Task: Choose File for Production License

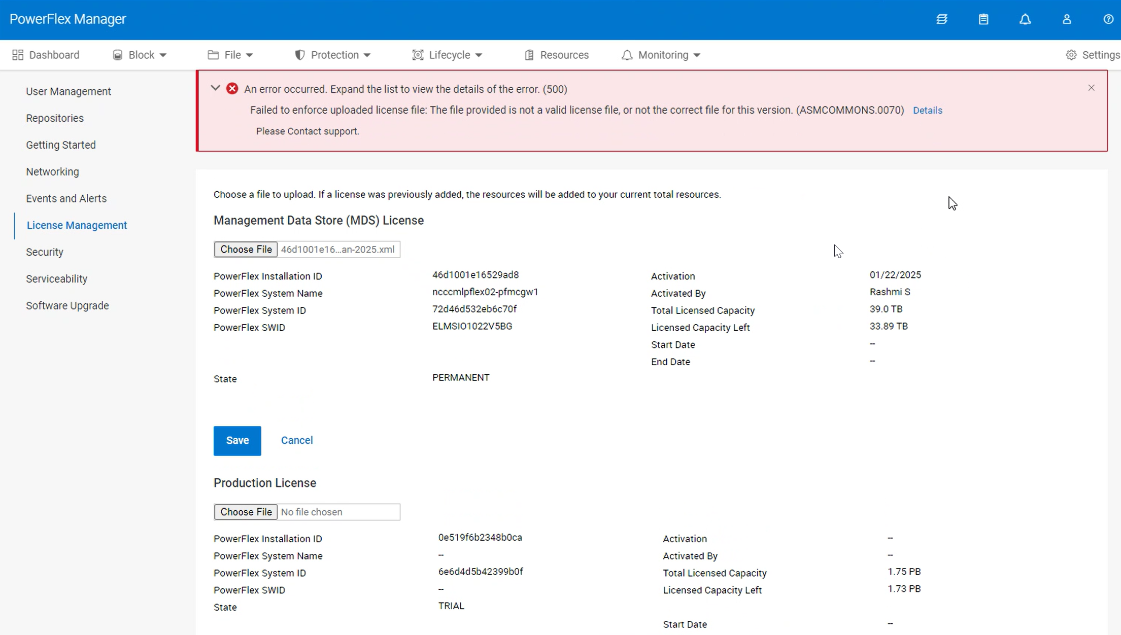Action: (x=246, y=512)
